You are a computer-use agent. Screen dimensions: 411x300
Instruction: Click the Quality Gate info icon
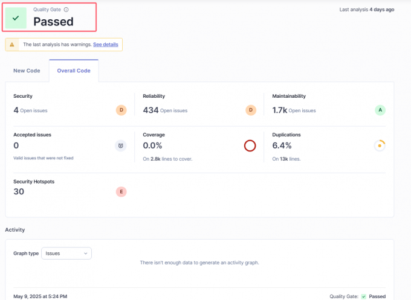66,10
